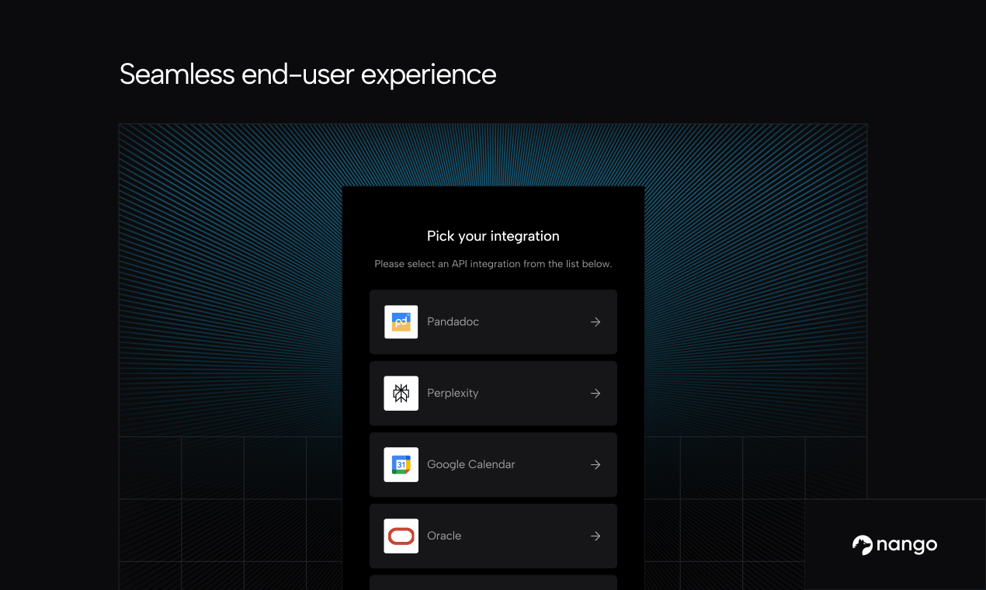Image resolution: width=986 pixels, height=590 pixels.
Task: Click the Pandadoc logo icon
Action: [401, 322]
